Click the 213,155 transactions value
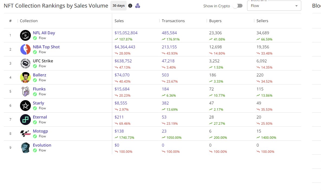 click(169, 47)
